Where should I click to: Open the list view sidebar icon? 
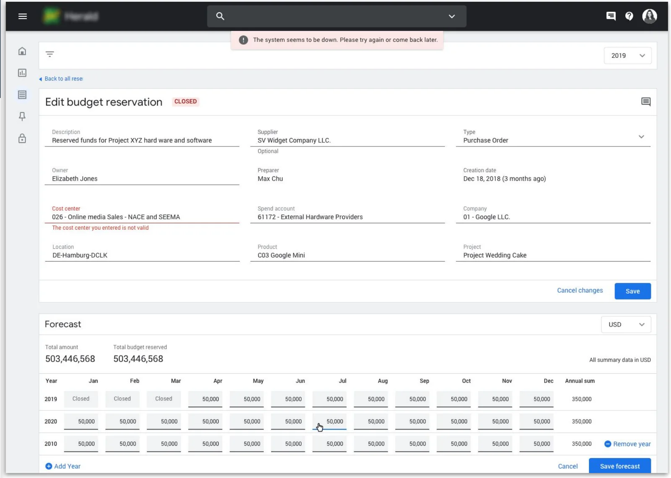coord(22,95)
